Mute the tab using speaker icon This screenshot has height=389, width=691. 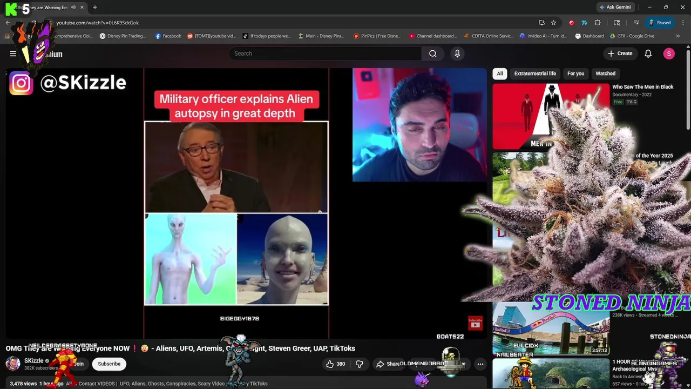coord(73,8)
